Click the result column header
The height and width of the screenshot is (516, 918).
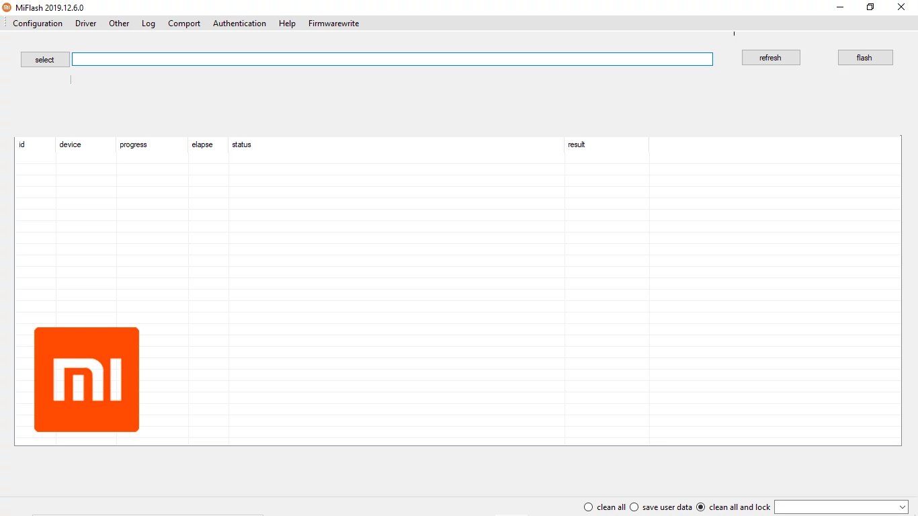pos(607,144)
